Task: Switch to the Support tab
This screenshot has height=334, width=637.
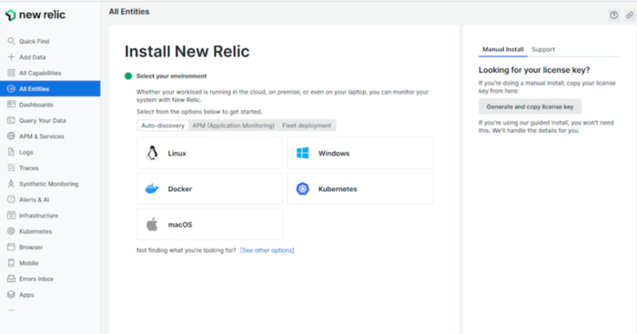Action: (543, 49)
